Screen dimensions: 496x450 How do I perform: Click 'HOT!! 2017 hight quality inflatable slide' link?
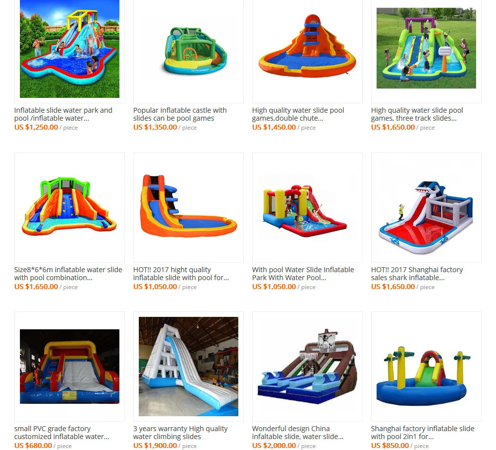181,274
